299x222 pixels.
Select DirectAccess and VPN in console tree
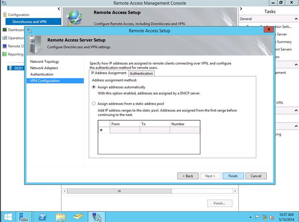tap(33, 22)
